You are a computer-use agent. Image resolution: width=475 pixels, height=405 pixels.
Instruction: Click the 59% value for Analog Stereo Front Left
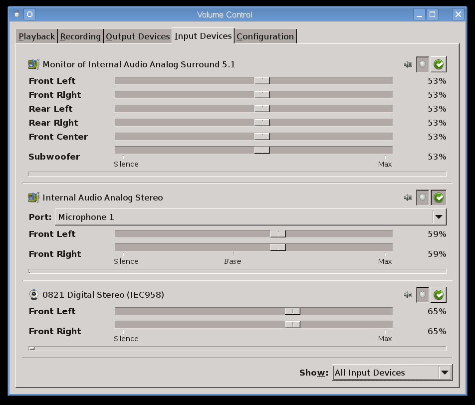click(437, 234)
